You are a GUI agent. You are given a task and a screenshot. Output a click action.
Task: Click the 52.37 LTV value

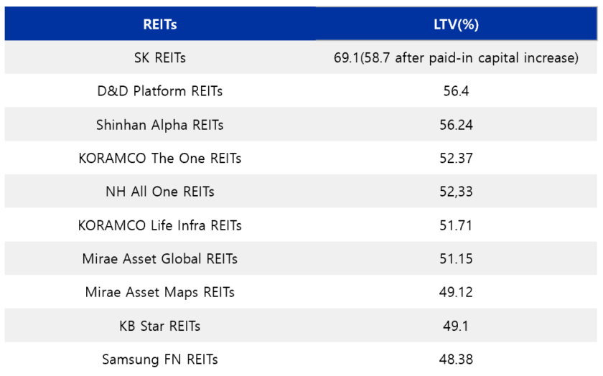[456, 158]
